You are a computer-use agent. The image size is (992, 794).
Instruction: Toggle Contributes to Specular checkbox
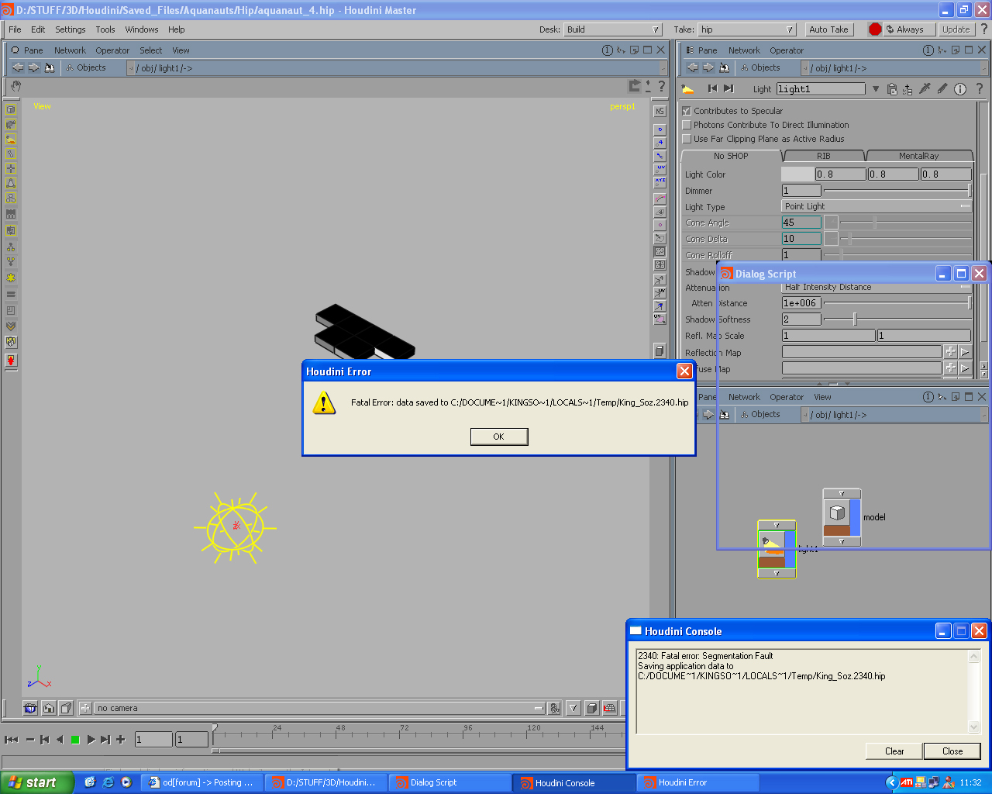click(686, 111)
